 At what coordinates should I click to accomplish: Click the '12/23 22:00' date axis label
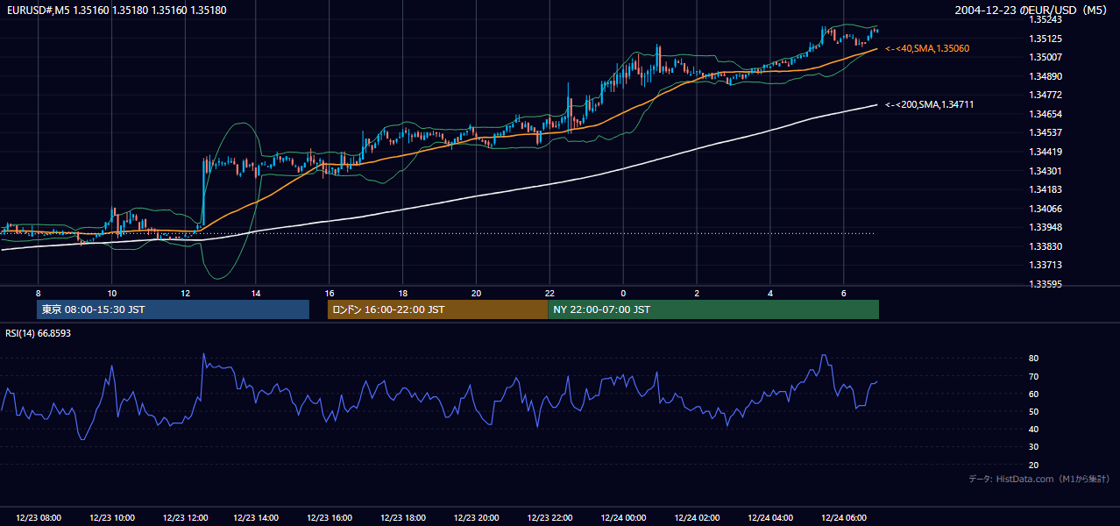point(550,518)
